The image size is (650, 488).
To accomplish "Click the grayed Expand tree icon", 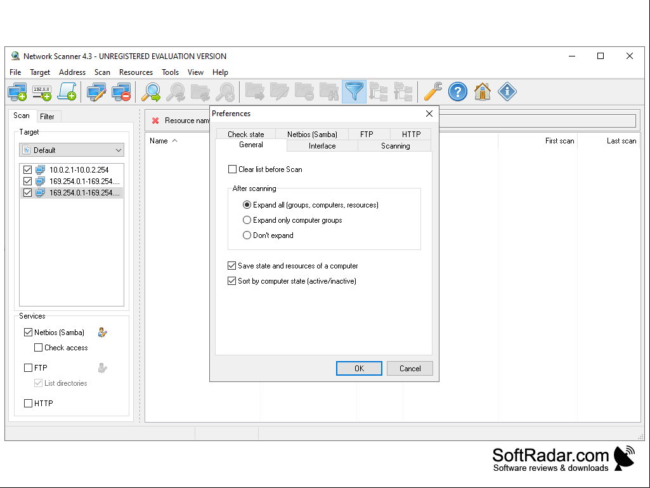I will click(x=379, y=92).
